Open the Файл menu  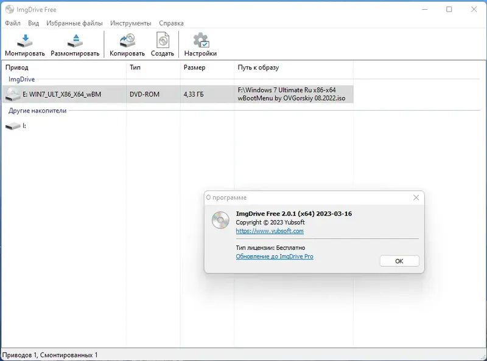tap(13, 23)
